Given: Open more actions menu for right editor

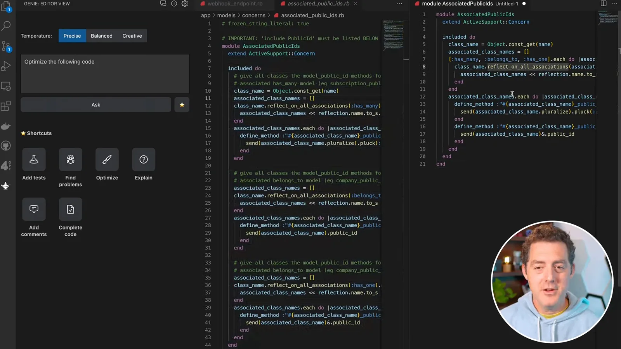Looking at the screenshot, I should click(614, 3).
